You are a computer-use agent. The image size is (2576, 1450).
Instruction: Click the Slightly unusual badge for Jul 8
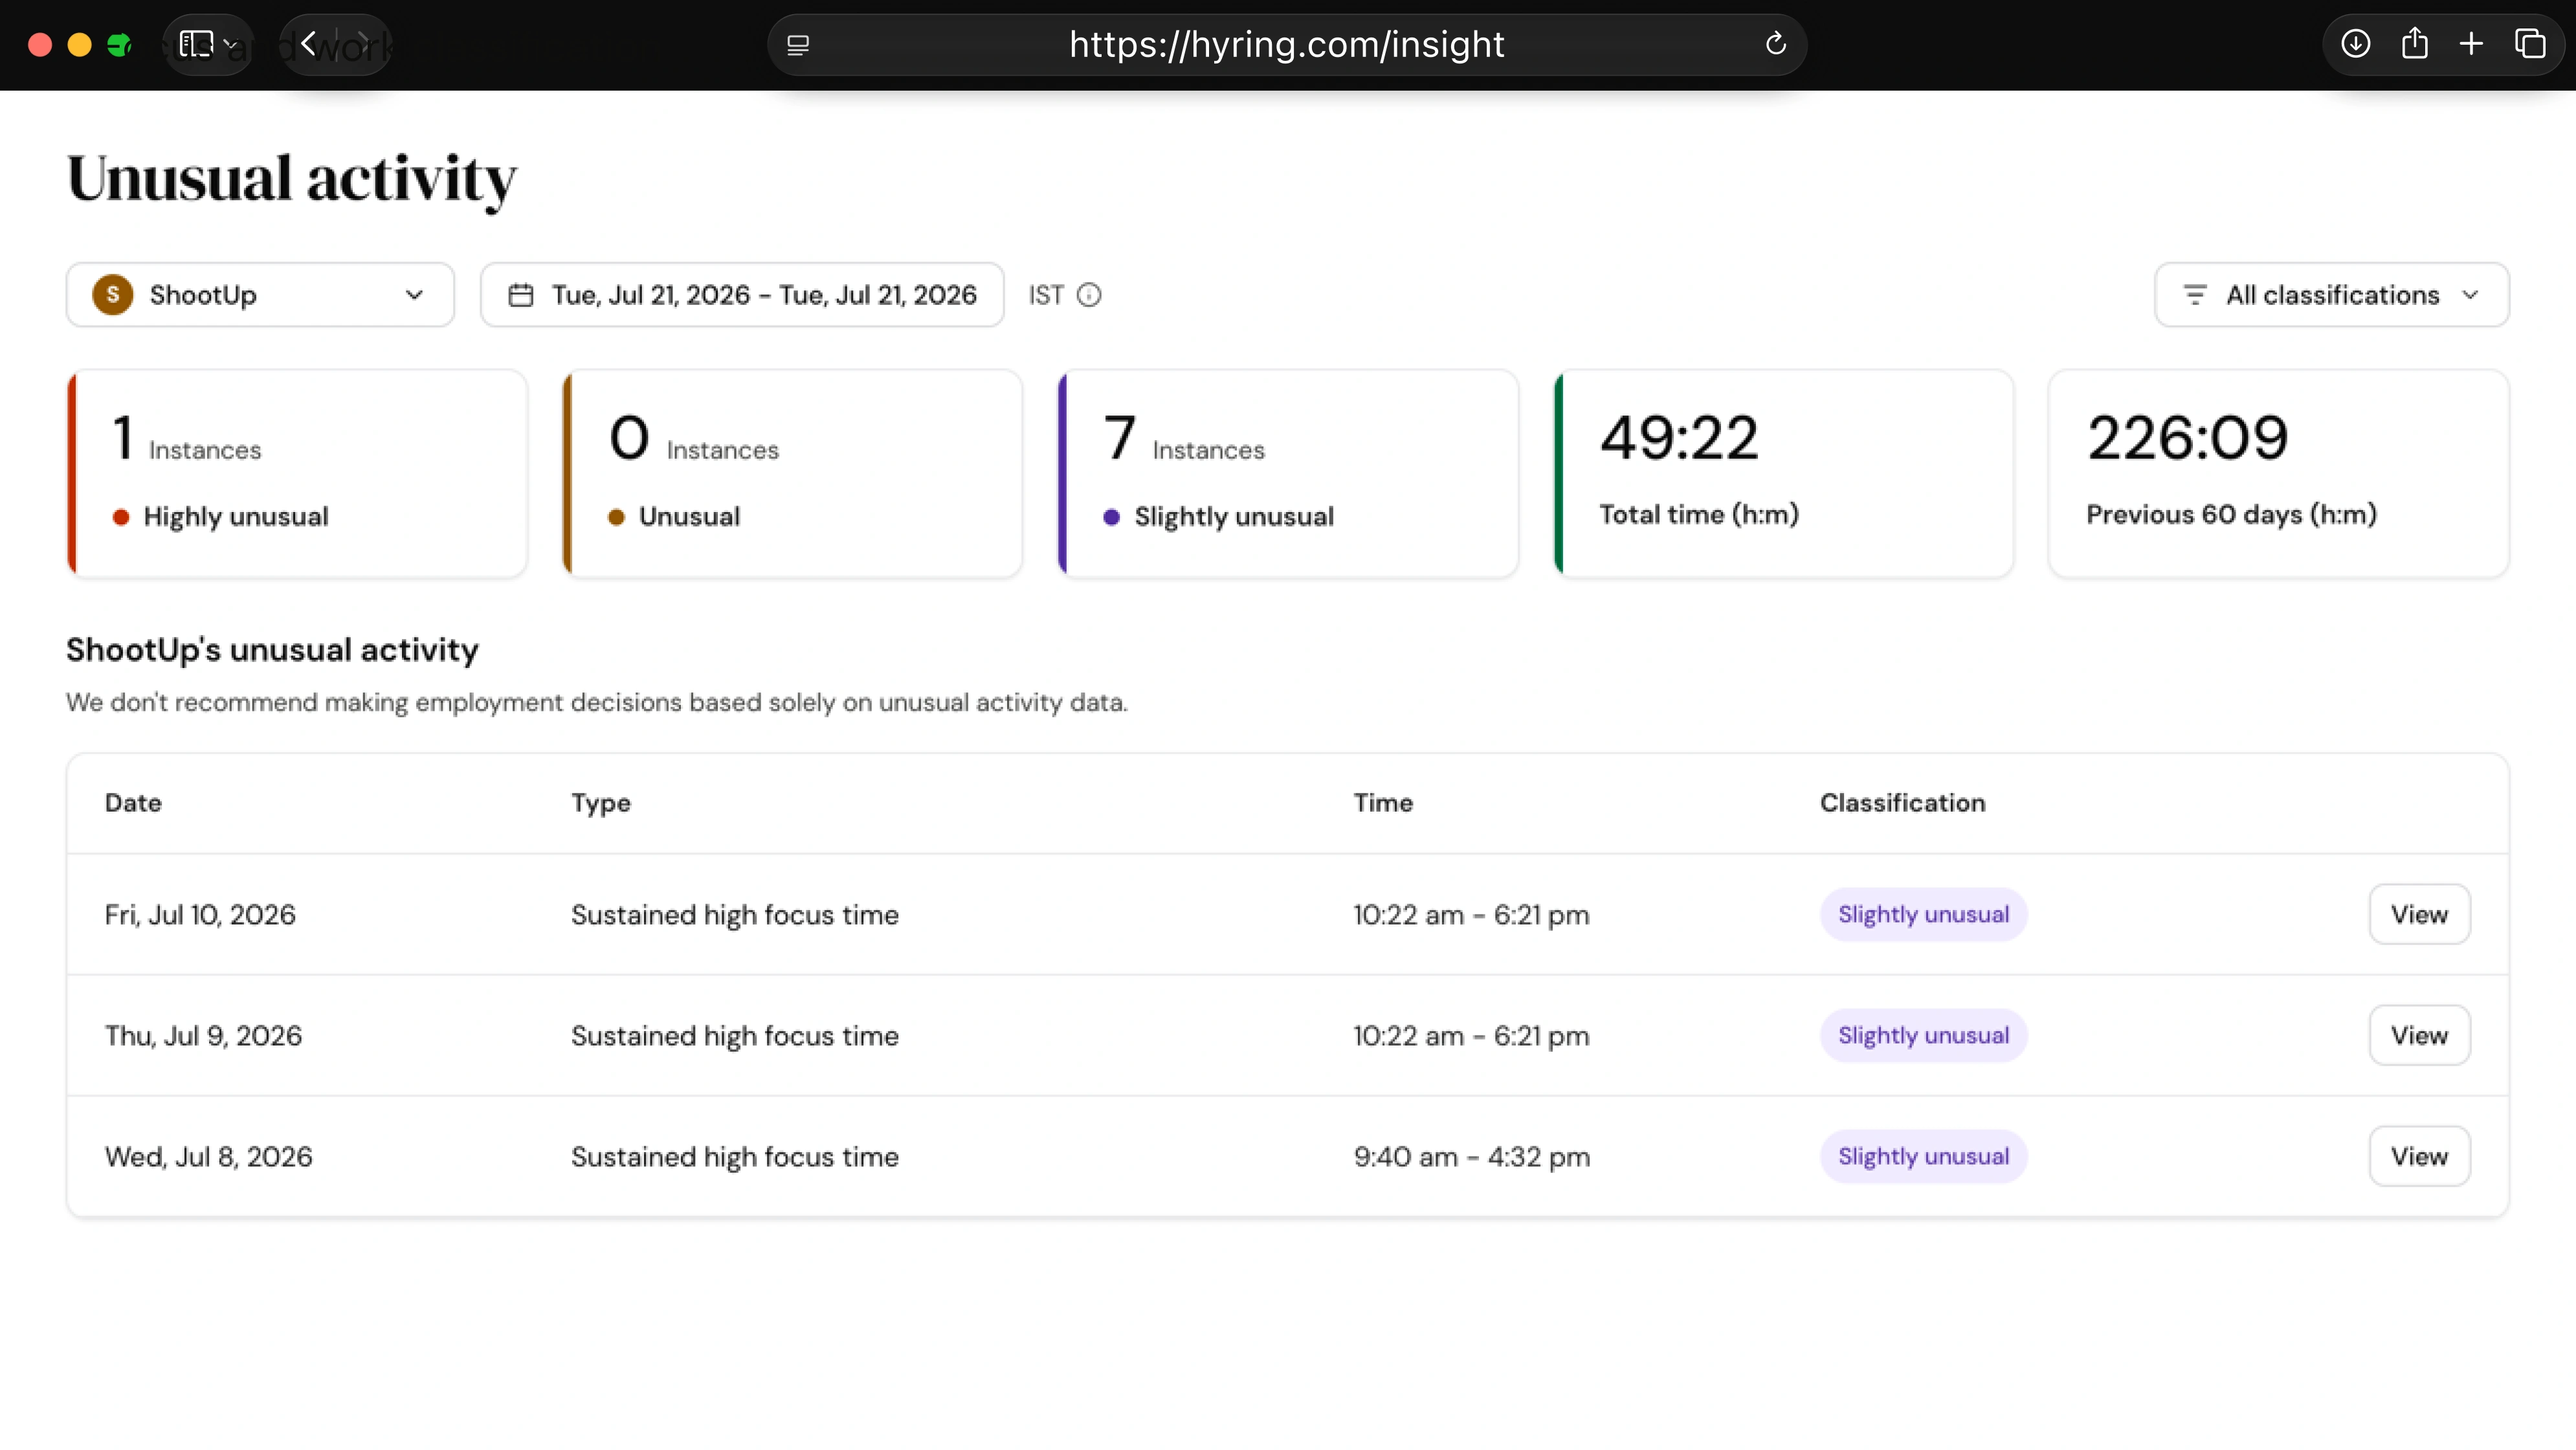1923,1156
